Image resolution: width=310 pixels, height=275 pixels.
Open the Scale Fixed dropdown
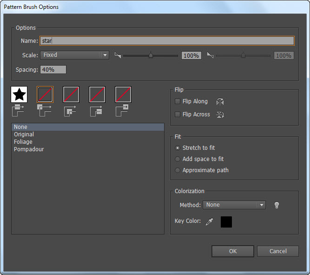click(74, 55)
